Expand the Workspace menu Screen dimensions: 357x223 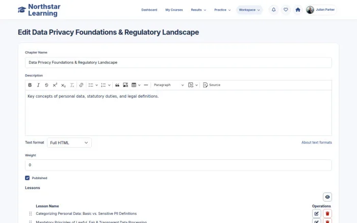[249, 10]
